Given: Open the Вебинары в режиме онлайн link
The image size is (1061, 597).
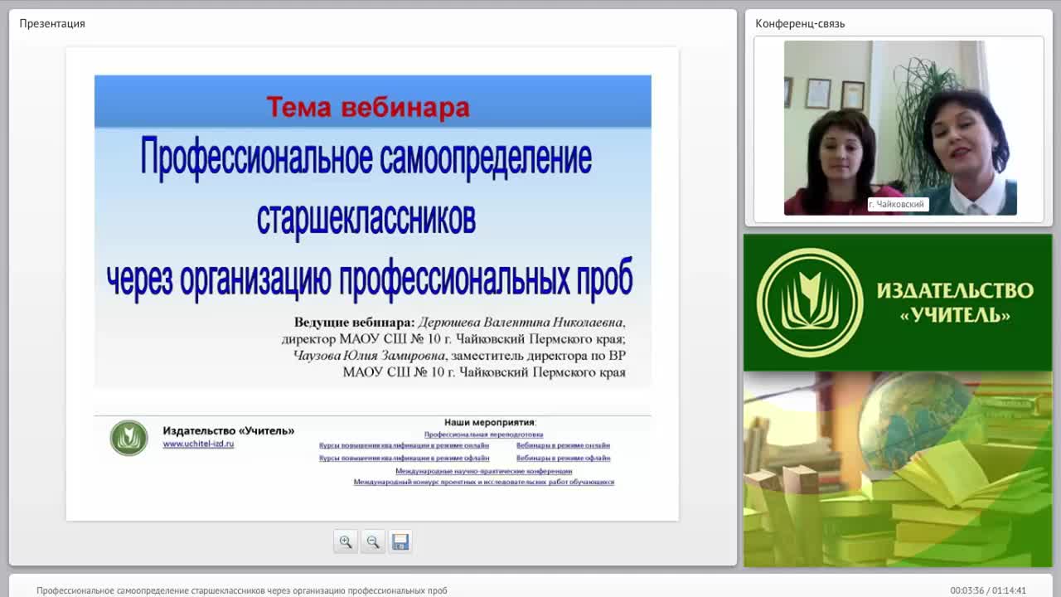Looking at the screenshot, I should 564,446.
